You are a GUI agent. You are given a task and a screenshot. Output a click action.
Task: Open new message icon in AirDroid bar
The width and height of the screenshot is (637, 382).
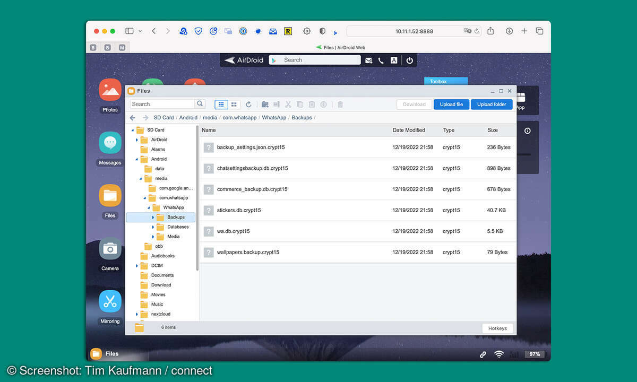[368, 60]
